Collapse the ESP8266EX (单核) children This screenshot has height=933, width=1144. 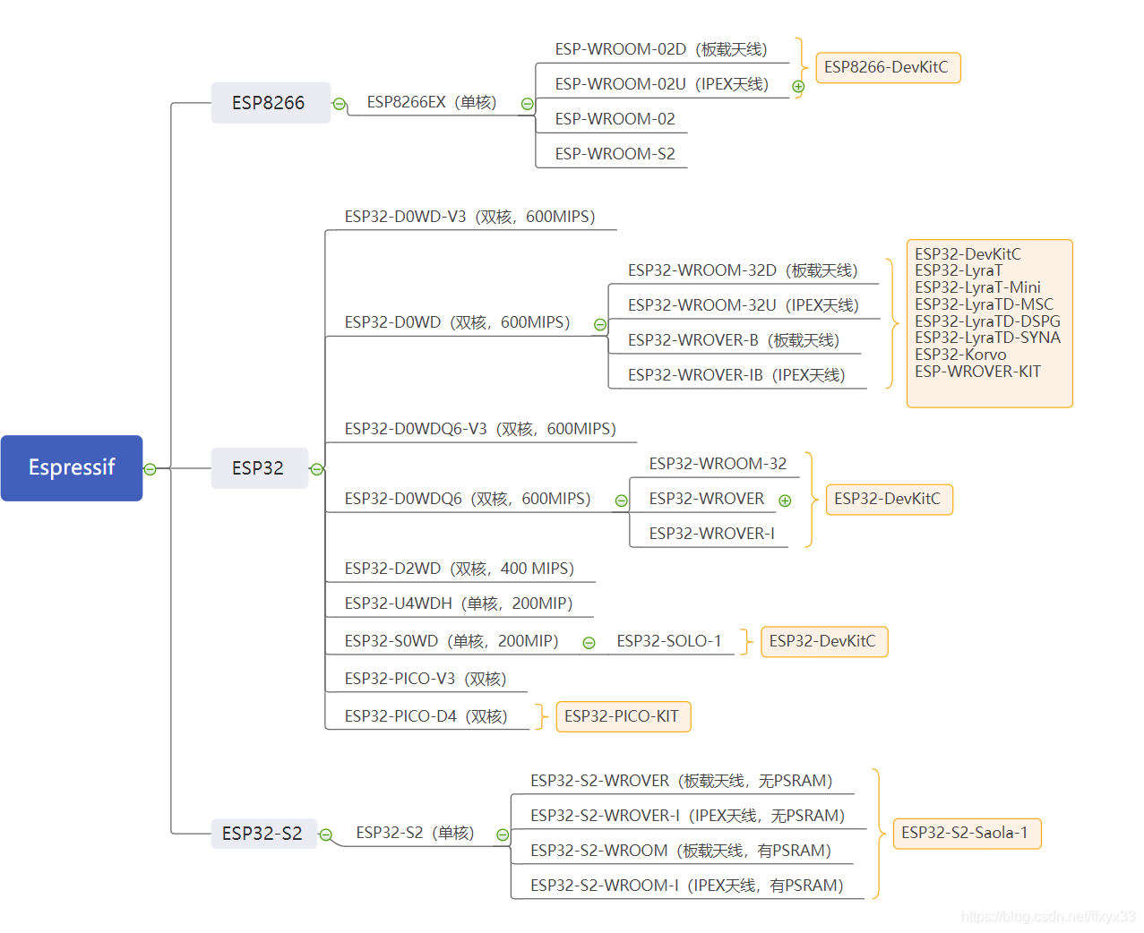tap(528, 104)
